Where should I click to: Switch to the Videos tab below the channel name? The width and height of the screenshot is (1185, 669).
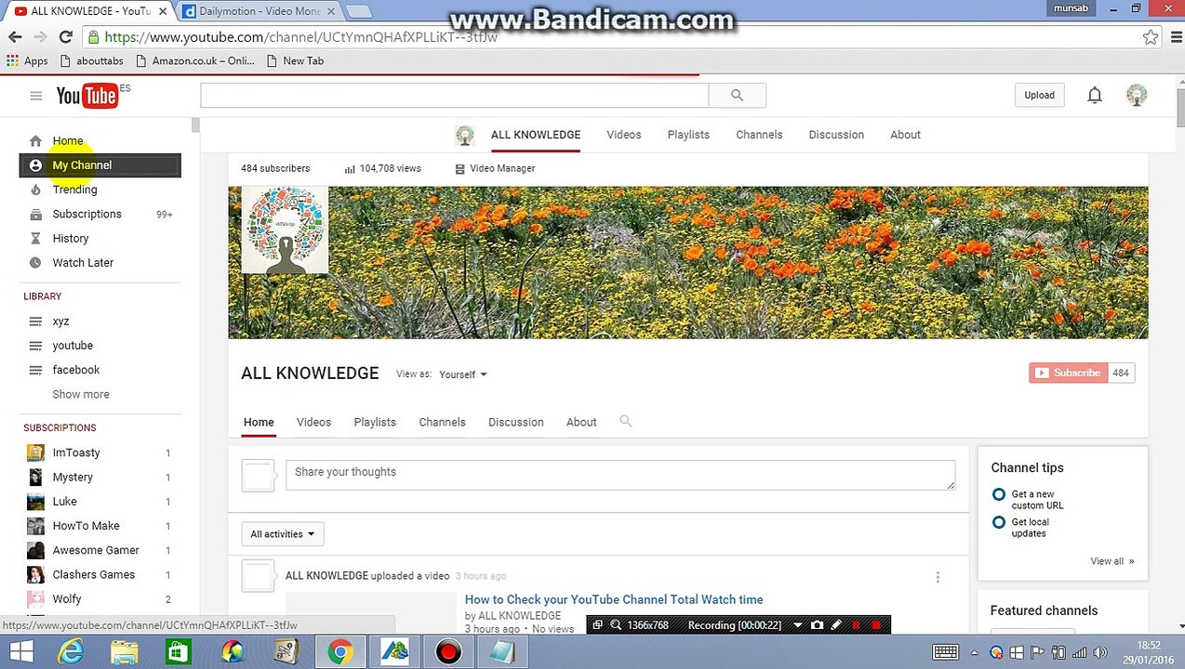click(x=313, y=422)
